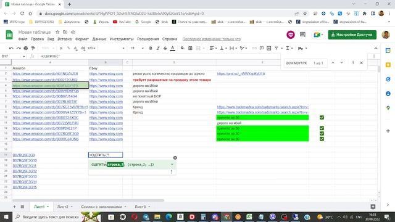This screenshot has width=395, height=222.
Task: Open the B07RQSF3G10 link cell
Action: 25,160
